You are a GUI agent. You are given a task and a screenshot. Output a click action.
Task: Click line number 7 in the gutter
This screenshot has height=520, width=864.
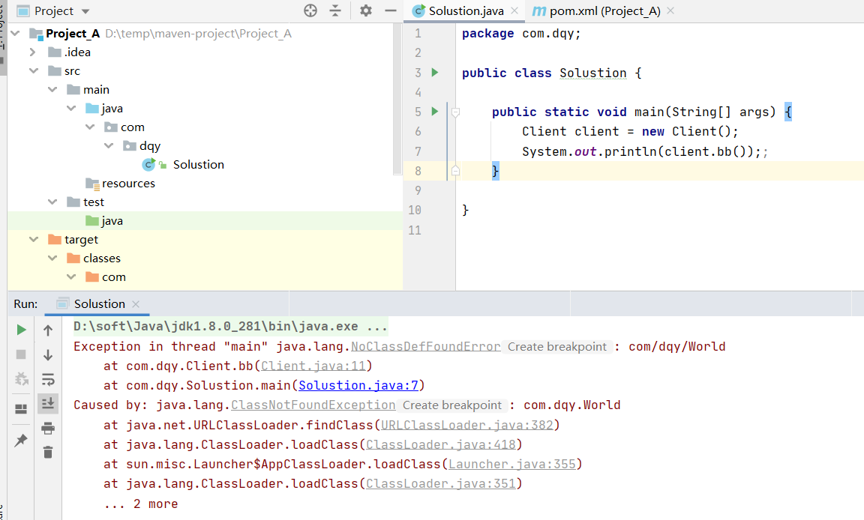tap(418, 151)
